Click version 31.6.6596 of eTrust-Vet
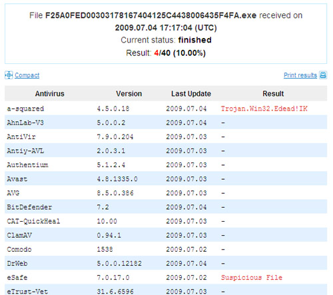 click(115, 292)
